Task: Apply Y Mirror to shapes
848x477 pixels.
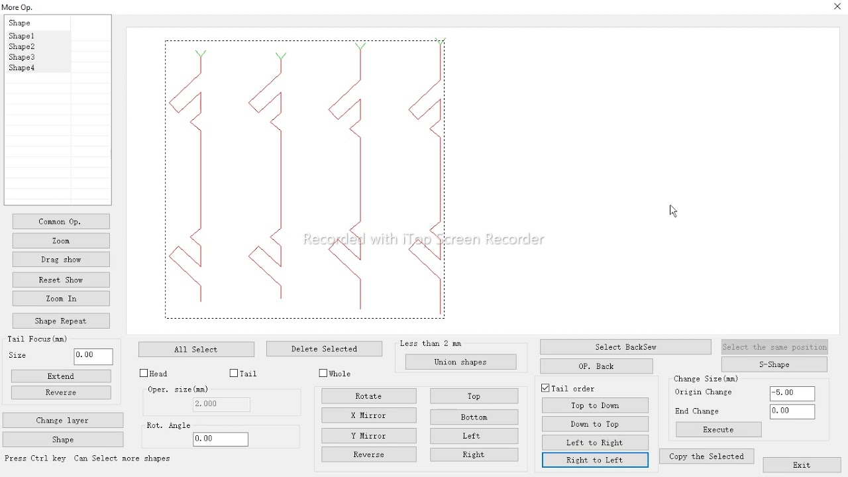Action: click(369, 437)
